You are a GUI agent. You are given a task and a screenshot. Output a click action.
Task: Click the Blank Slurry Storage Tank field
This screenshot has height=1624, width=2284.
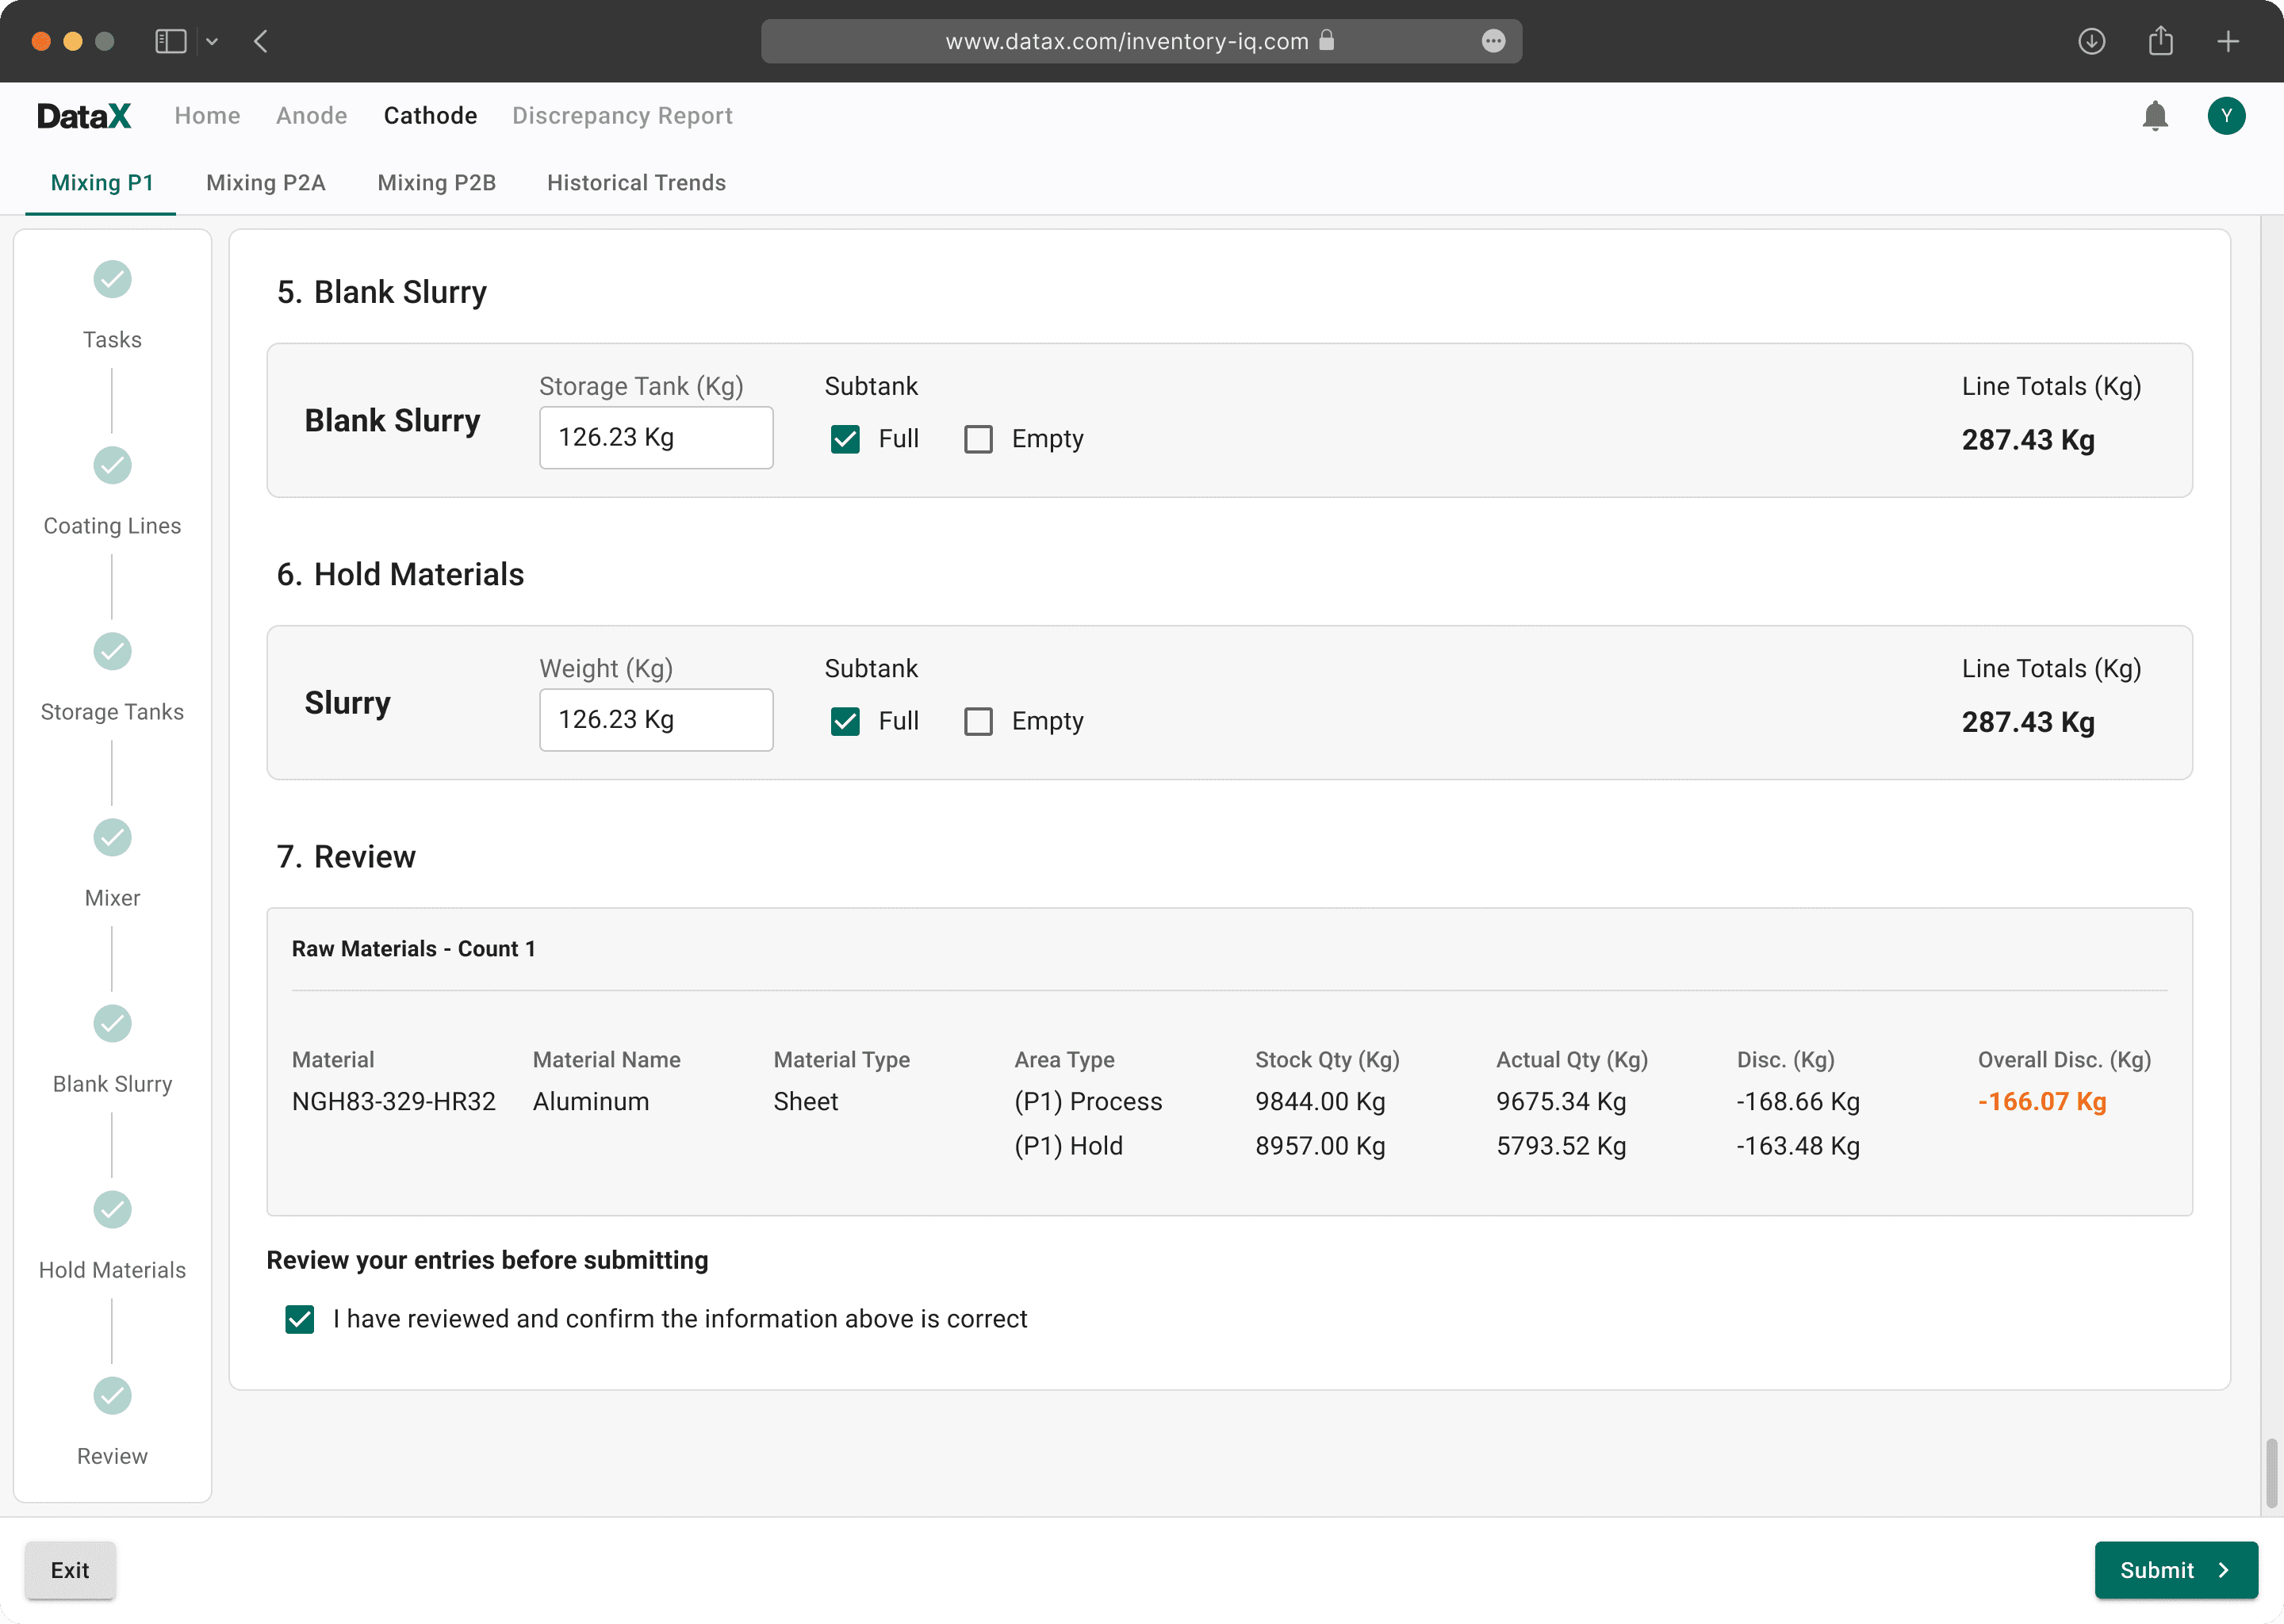tap(656, 437)
